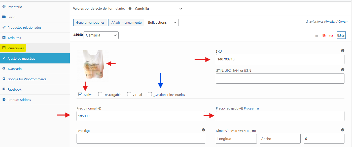Click the Inventario tab icon
Screen dimensions: 352x147
4,7
